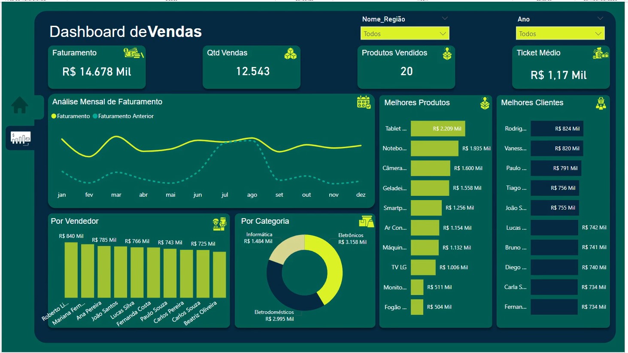Select João S. client bar R$ 755 Mil
The width and height of the screenshot is (628, 353).
coord(555,207)
